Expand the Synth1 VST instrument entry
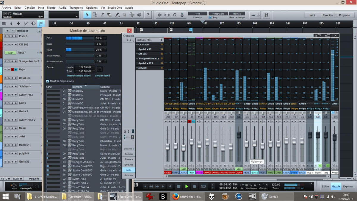Viewport: 357px width, 201px height. pos(137,49)
